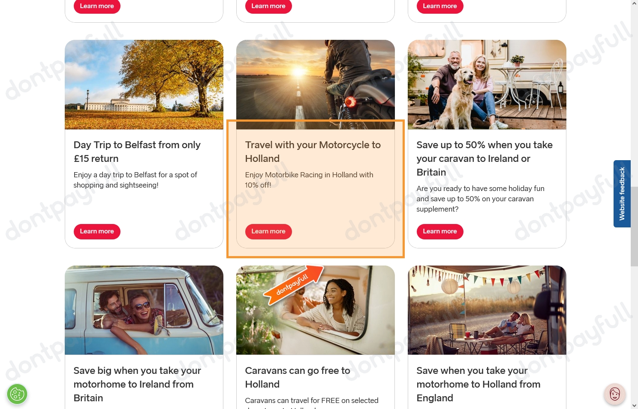Screen dimensions: 638x409
Task: Open the motorhome camping bunting image
Action: point(487,310)
